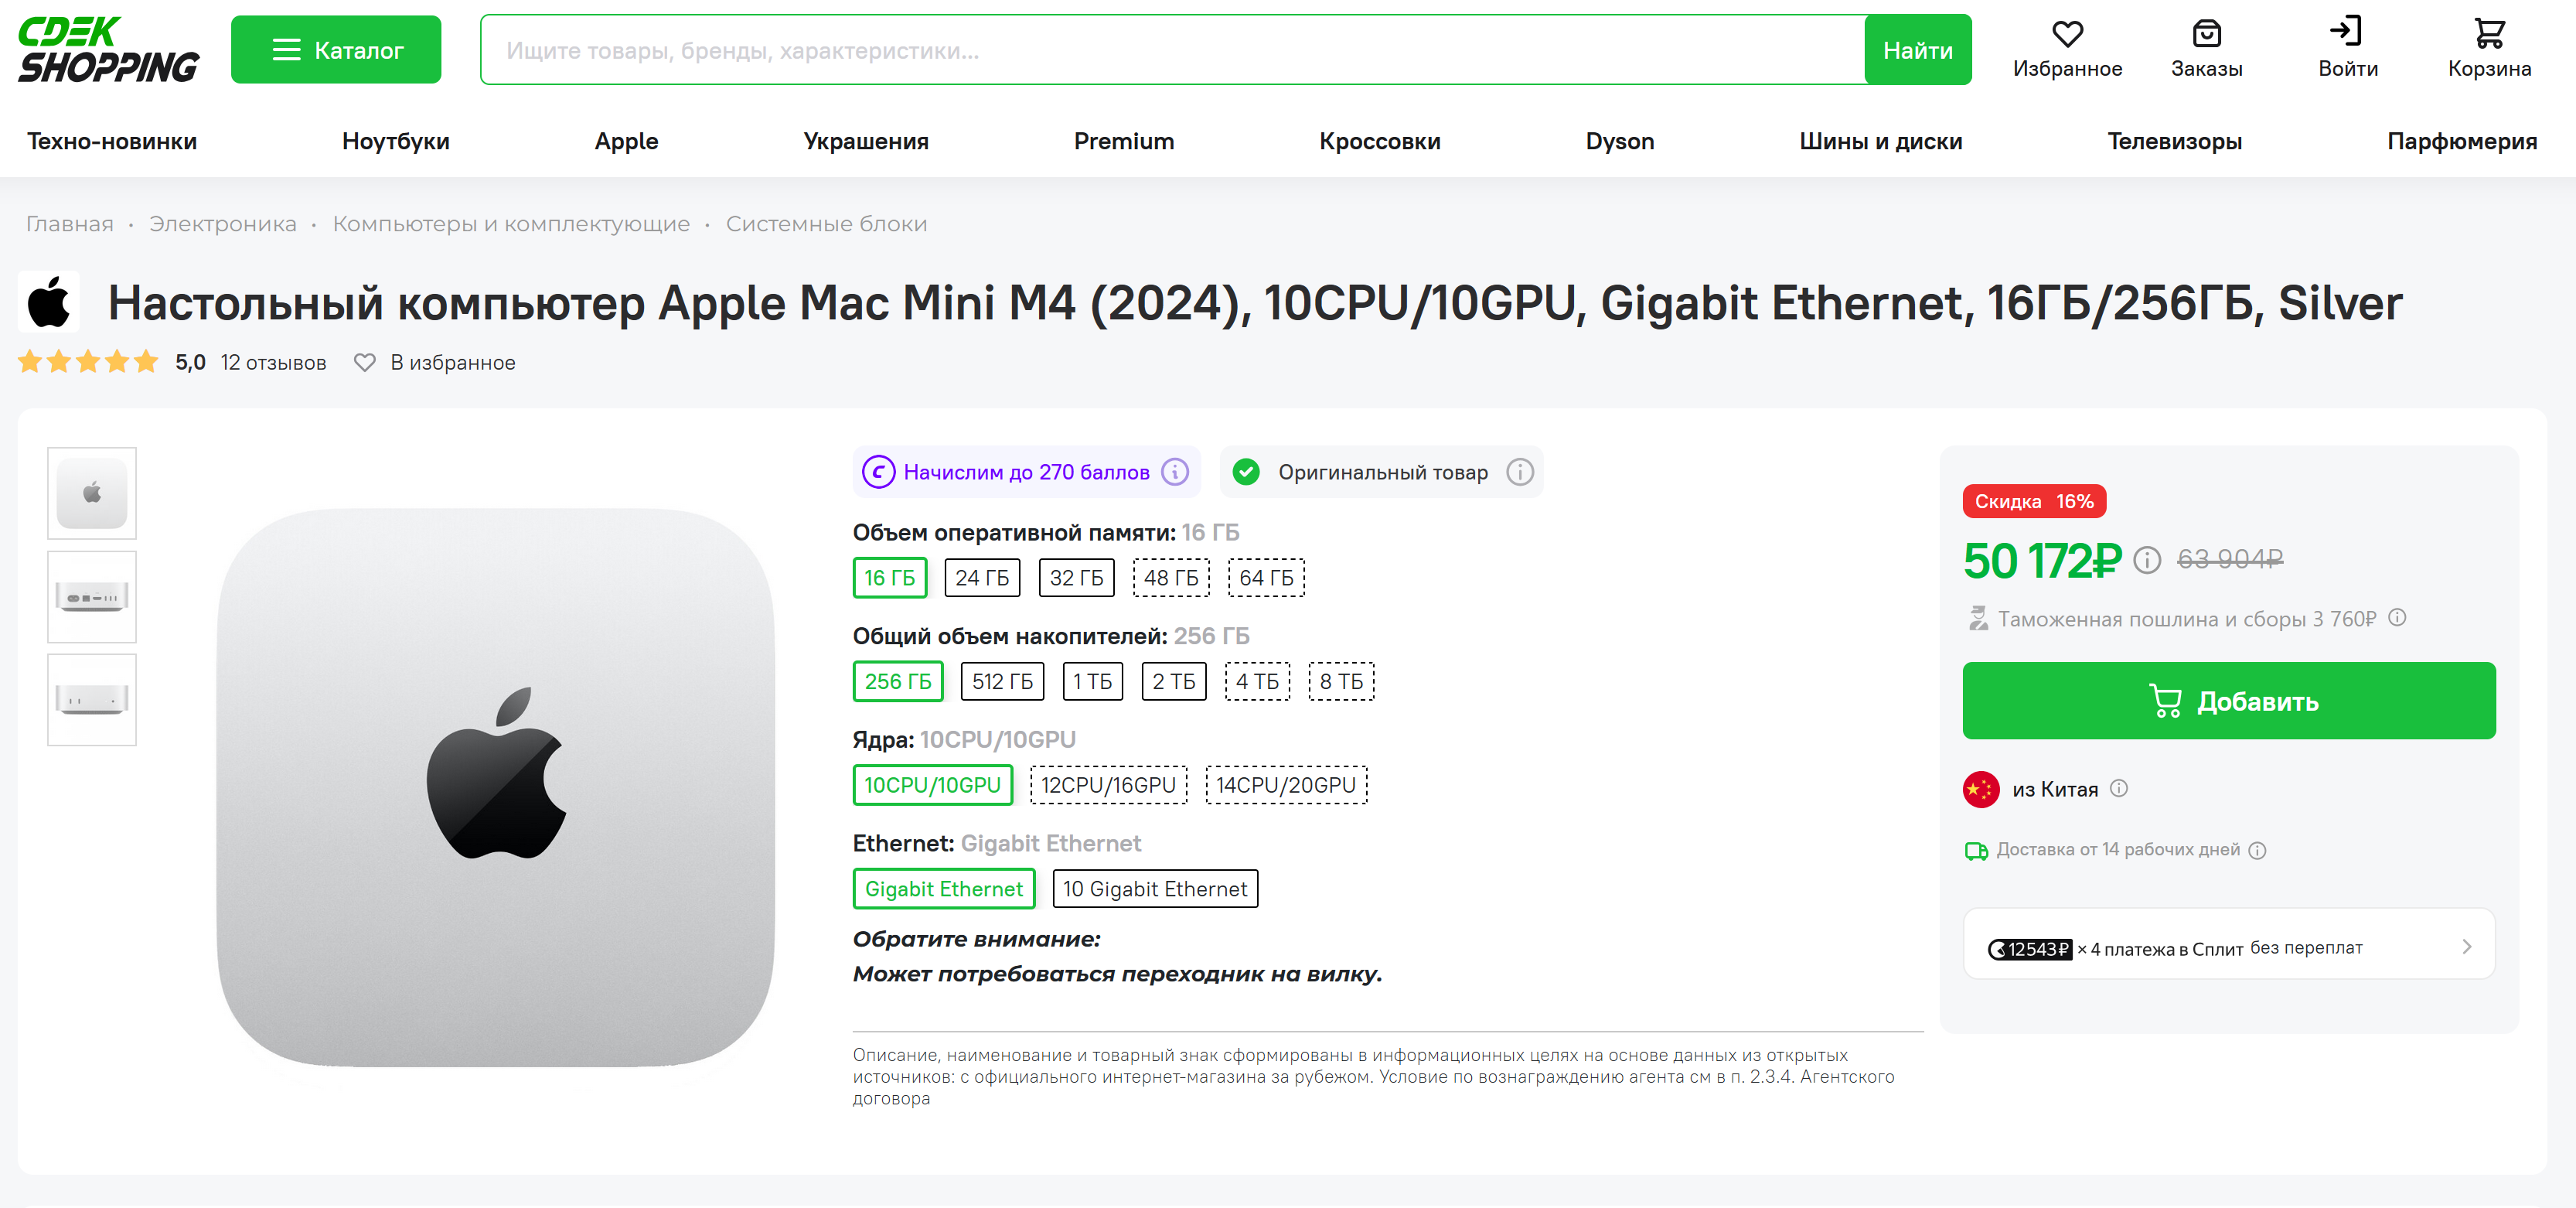Select 1 ТБ storage option
This screenshot has width=2576, height=1208.
[x=1092, y=682]
